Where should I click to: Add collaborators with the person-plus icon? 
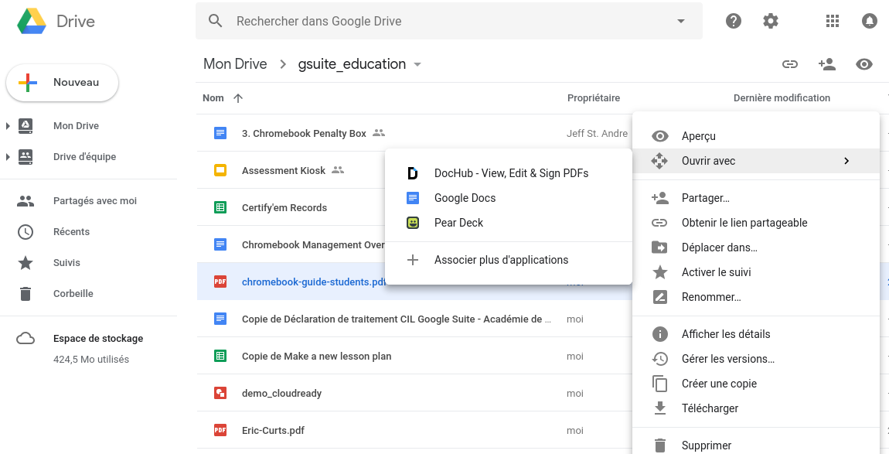coord(827,64)
